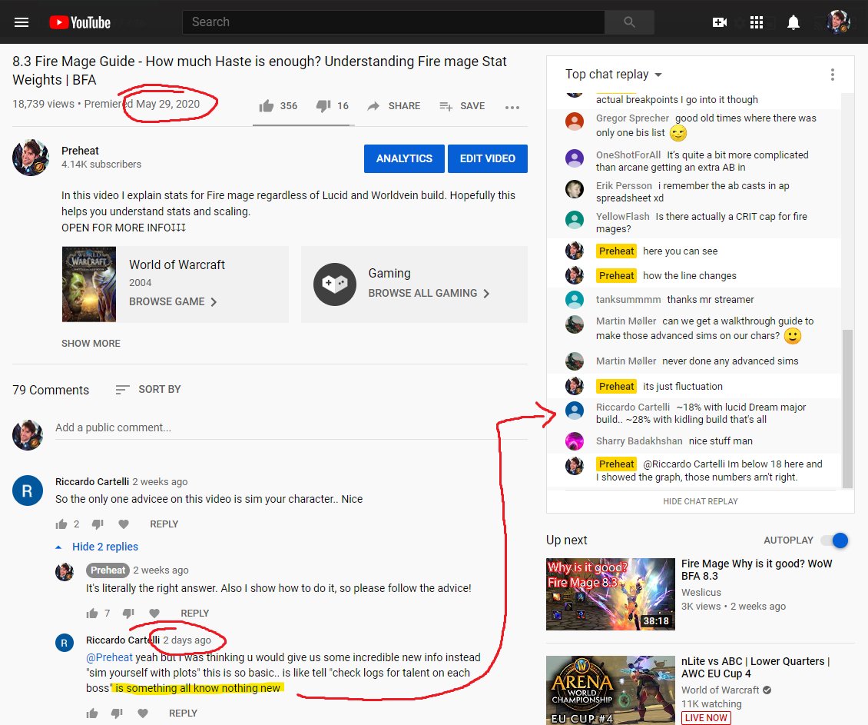Open the Weslicus channel link
868x725 pixels.
click(701, 593)
